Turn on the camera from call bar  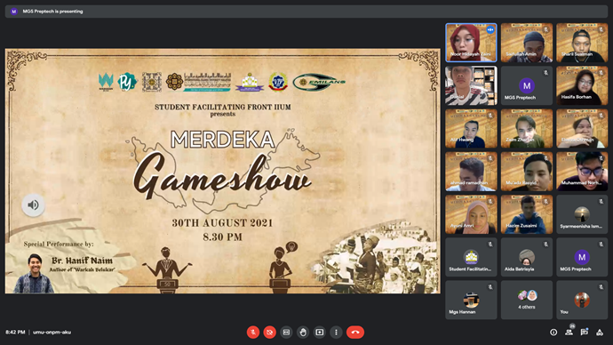pos(269,332)
